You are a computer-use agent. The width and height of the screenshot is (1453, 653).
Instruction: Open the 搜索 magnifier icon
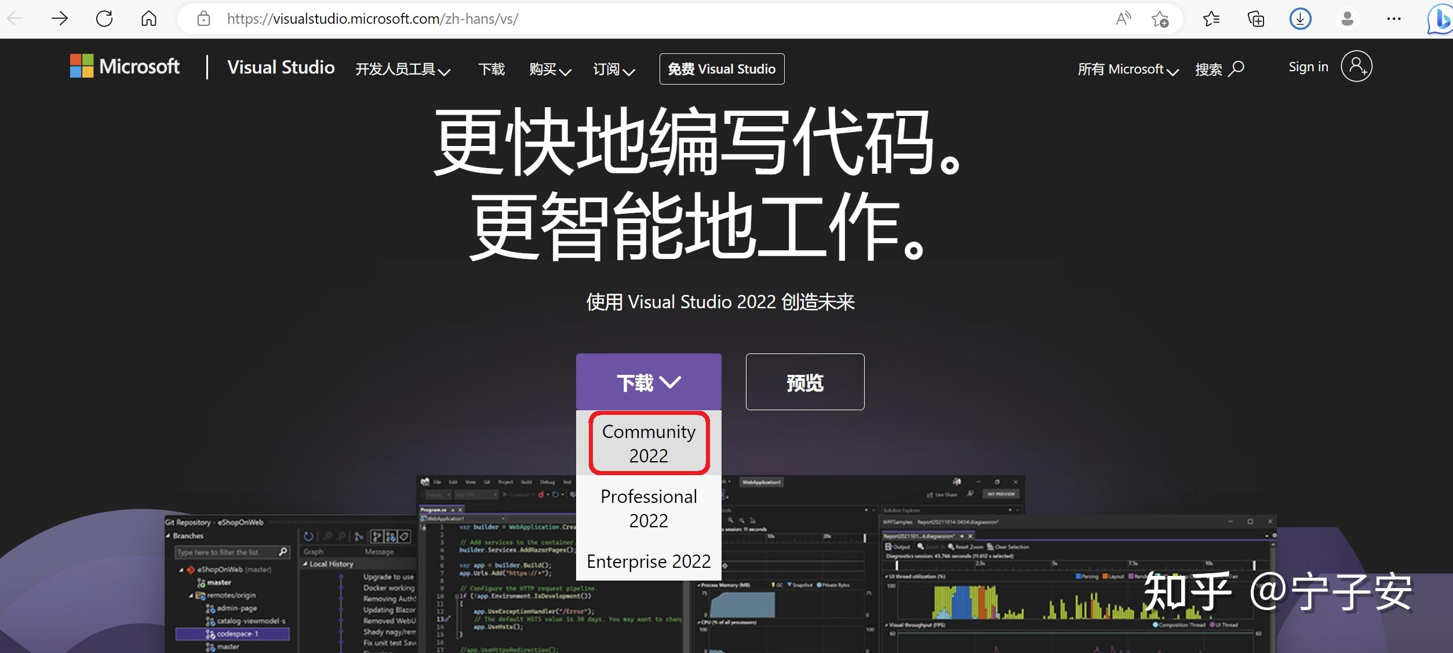point(1235,69)
